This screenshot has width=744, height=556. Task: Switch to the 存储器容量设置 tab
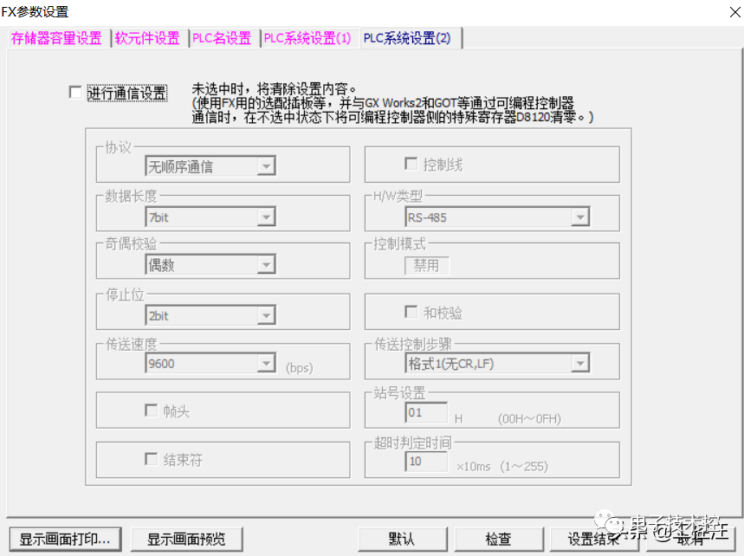tap(55, 38)
